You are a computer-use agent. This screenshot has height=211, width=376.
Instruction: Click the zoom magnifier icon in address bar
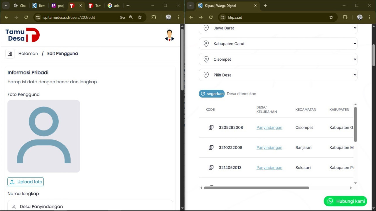[131, 17]
